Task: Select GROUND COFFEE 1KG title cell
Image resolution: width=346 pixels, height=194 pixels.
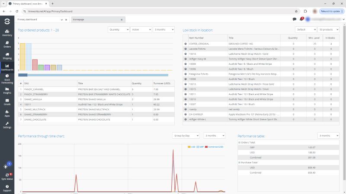Action: coord(254,44)
